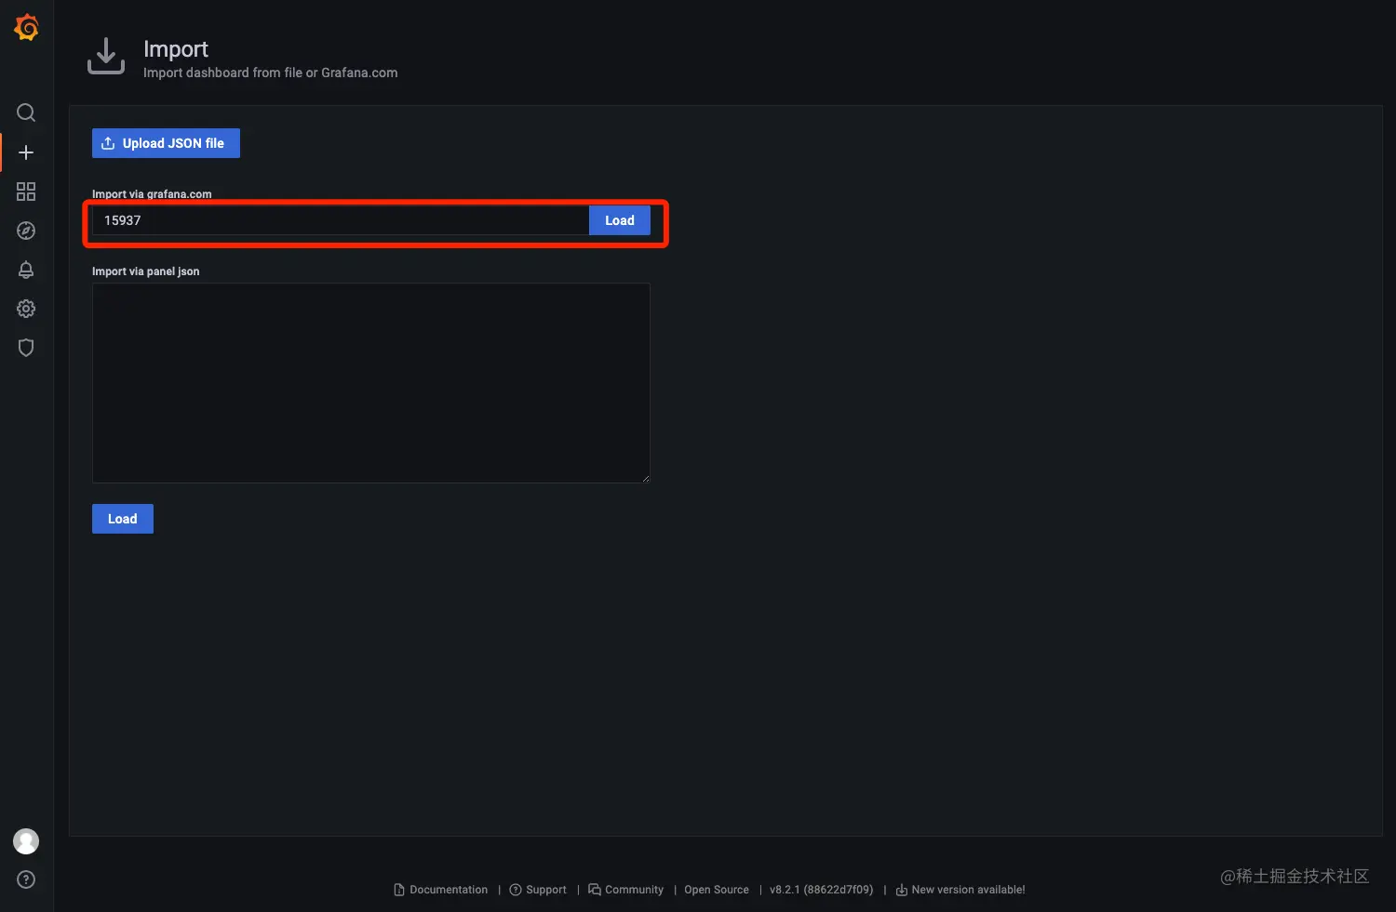Open the Help question mark icon
Viewport: 1396px width, 912px height.
pos(26,879)
